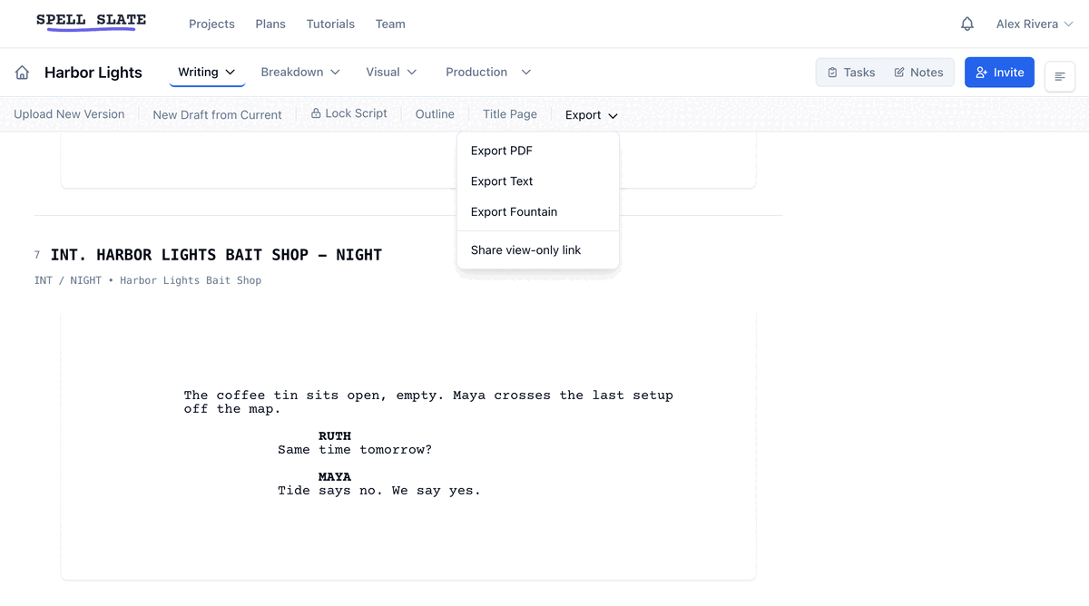
Task: Click the Harbor Lights project title
Action: tap(93, 73)
